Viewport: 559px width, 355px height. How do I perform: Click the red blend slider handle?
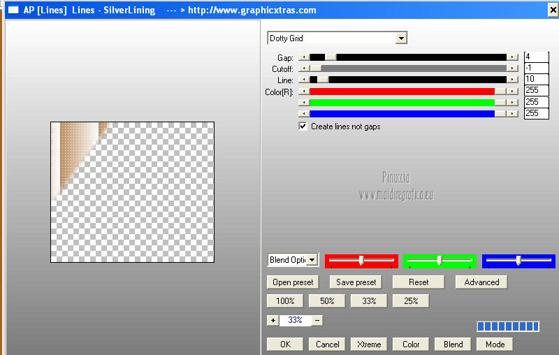click(x=361, y=261)
